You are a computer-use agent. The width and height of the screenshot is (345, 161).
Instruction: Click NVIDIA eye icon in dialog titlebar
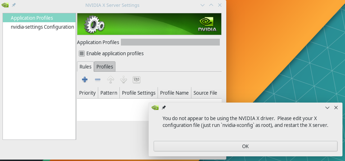tap(155, 108)
